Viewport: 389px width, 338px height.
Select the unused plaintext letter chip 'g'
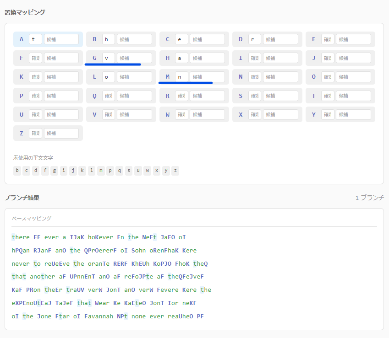[54, 171]
